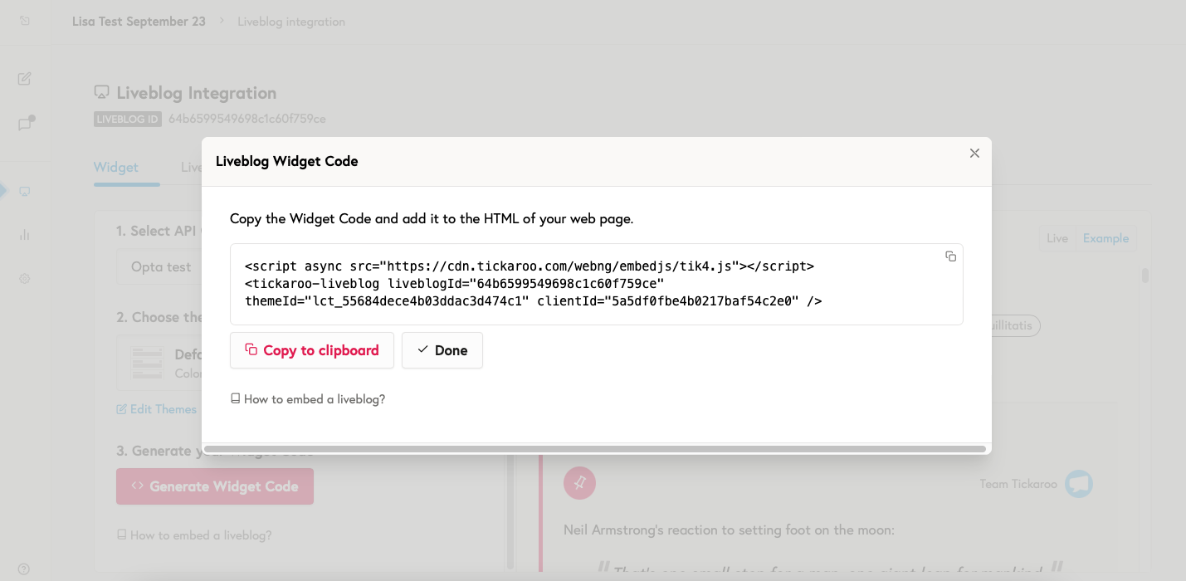1186x581 pixels.
Task: Click liveblog ID value 64b6599549698c1c60f759ce
Action: [x=247, y=119]
